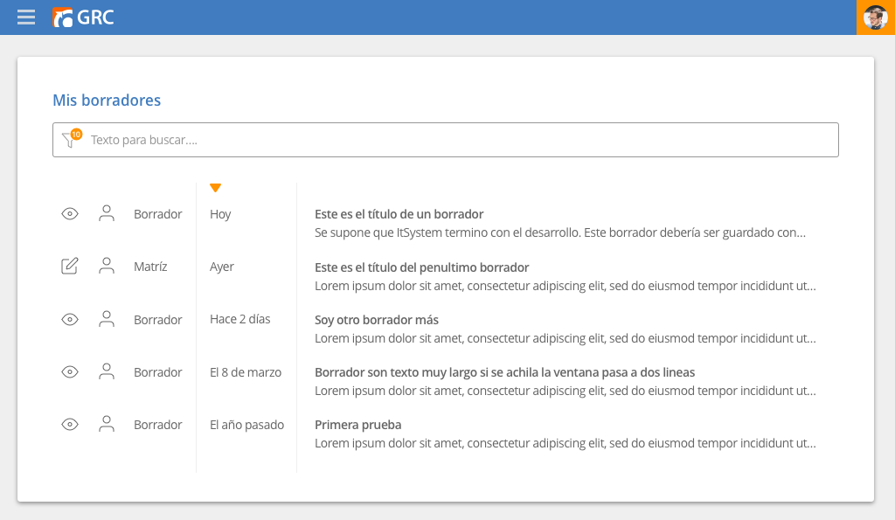Screen dimensions: 895x520
Task: Toggle eye icon for El 8 de marzo draft
Action: click(70, 372)
